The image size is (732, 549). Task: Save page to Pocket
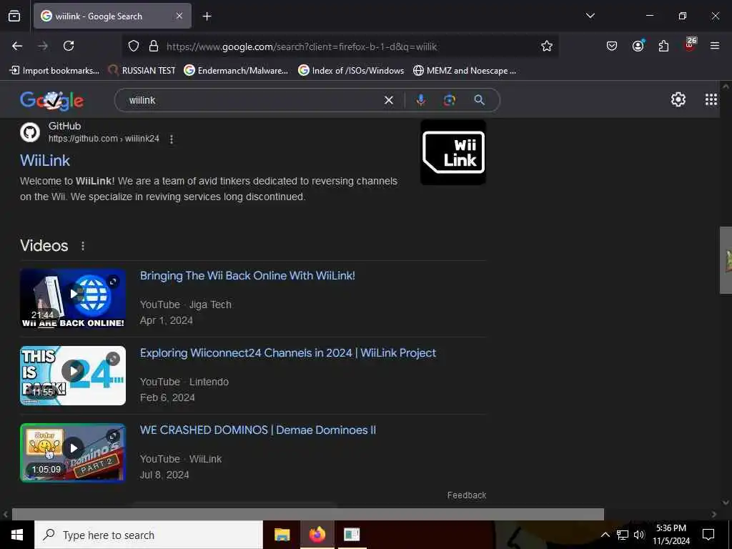coord(612,46)
